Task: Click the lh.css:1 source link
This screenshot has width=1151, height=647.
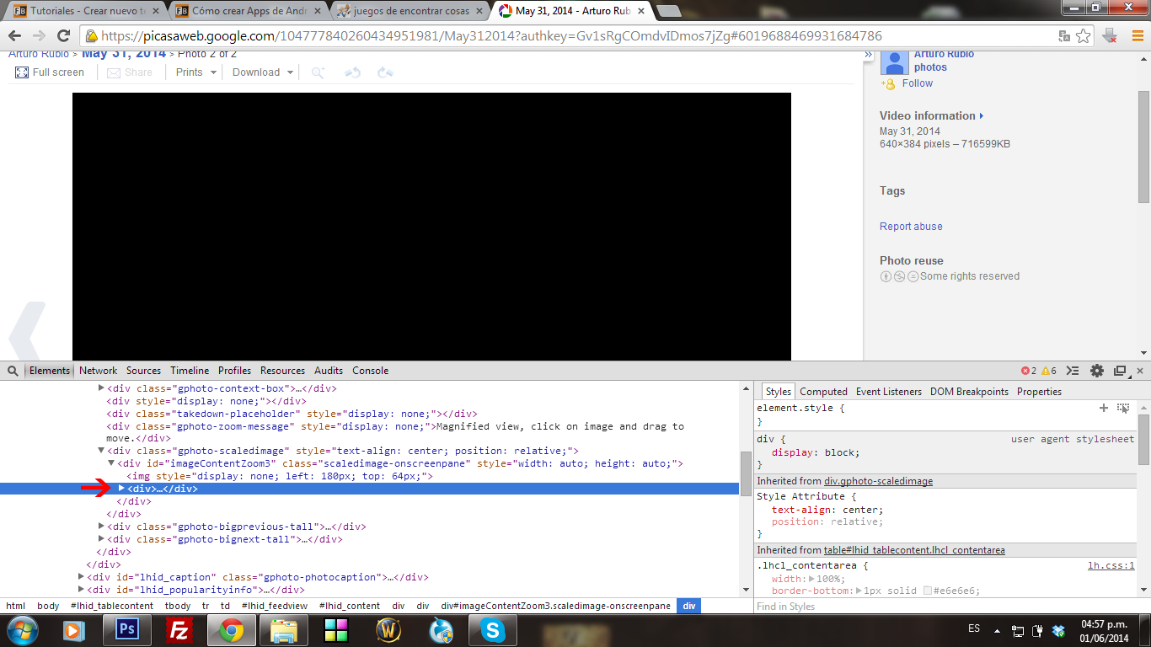Action: pos(1111,566)
